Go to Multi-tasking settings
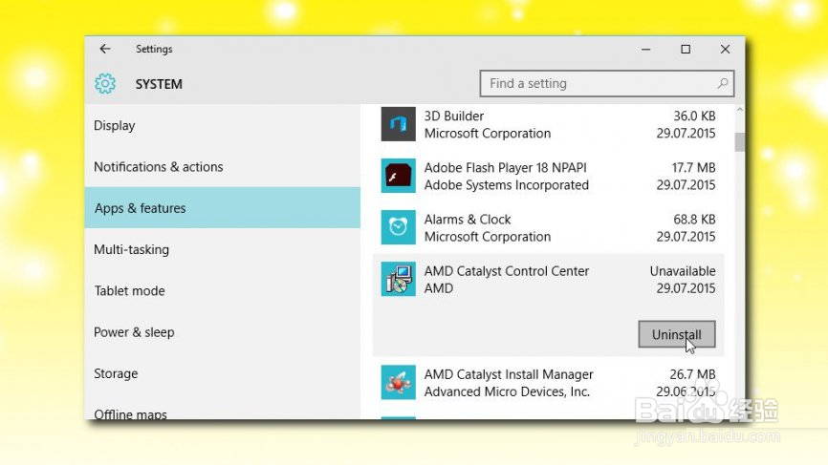This screenshot has height=465, width=828. click(x=223, y=249)
